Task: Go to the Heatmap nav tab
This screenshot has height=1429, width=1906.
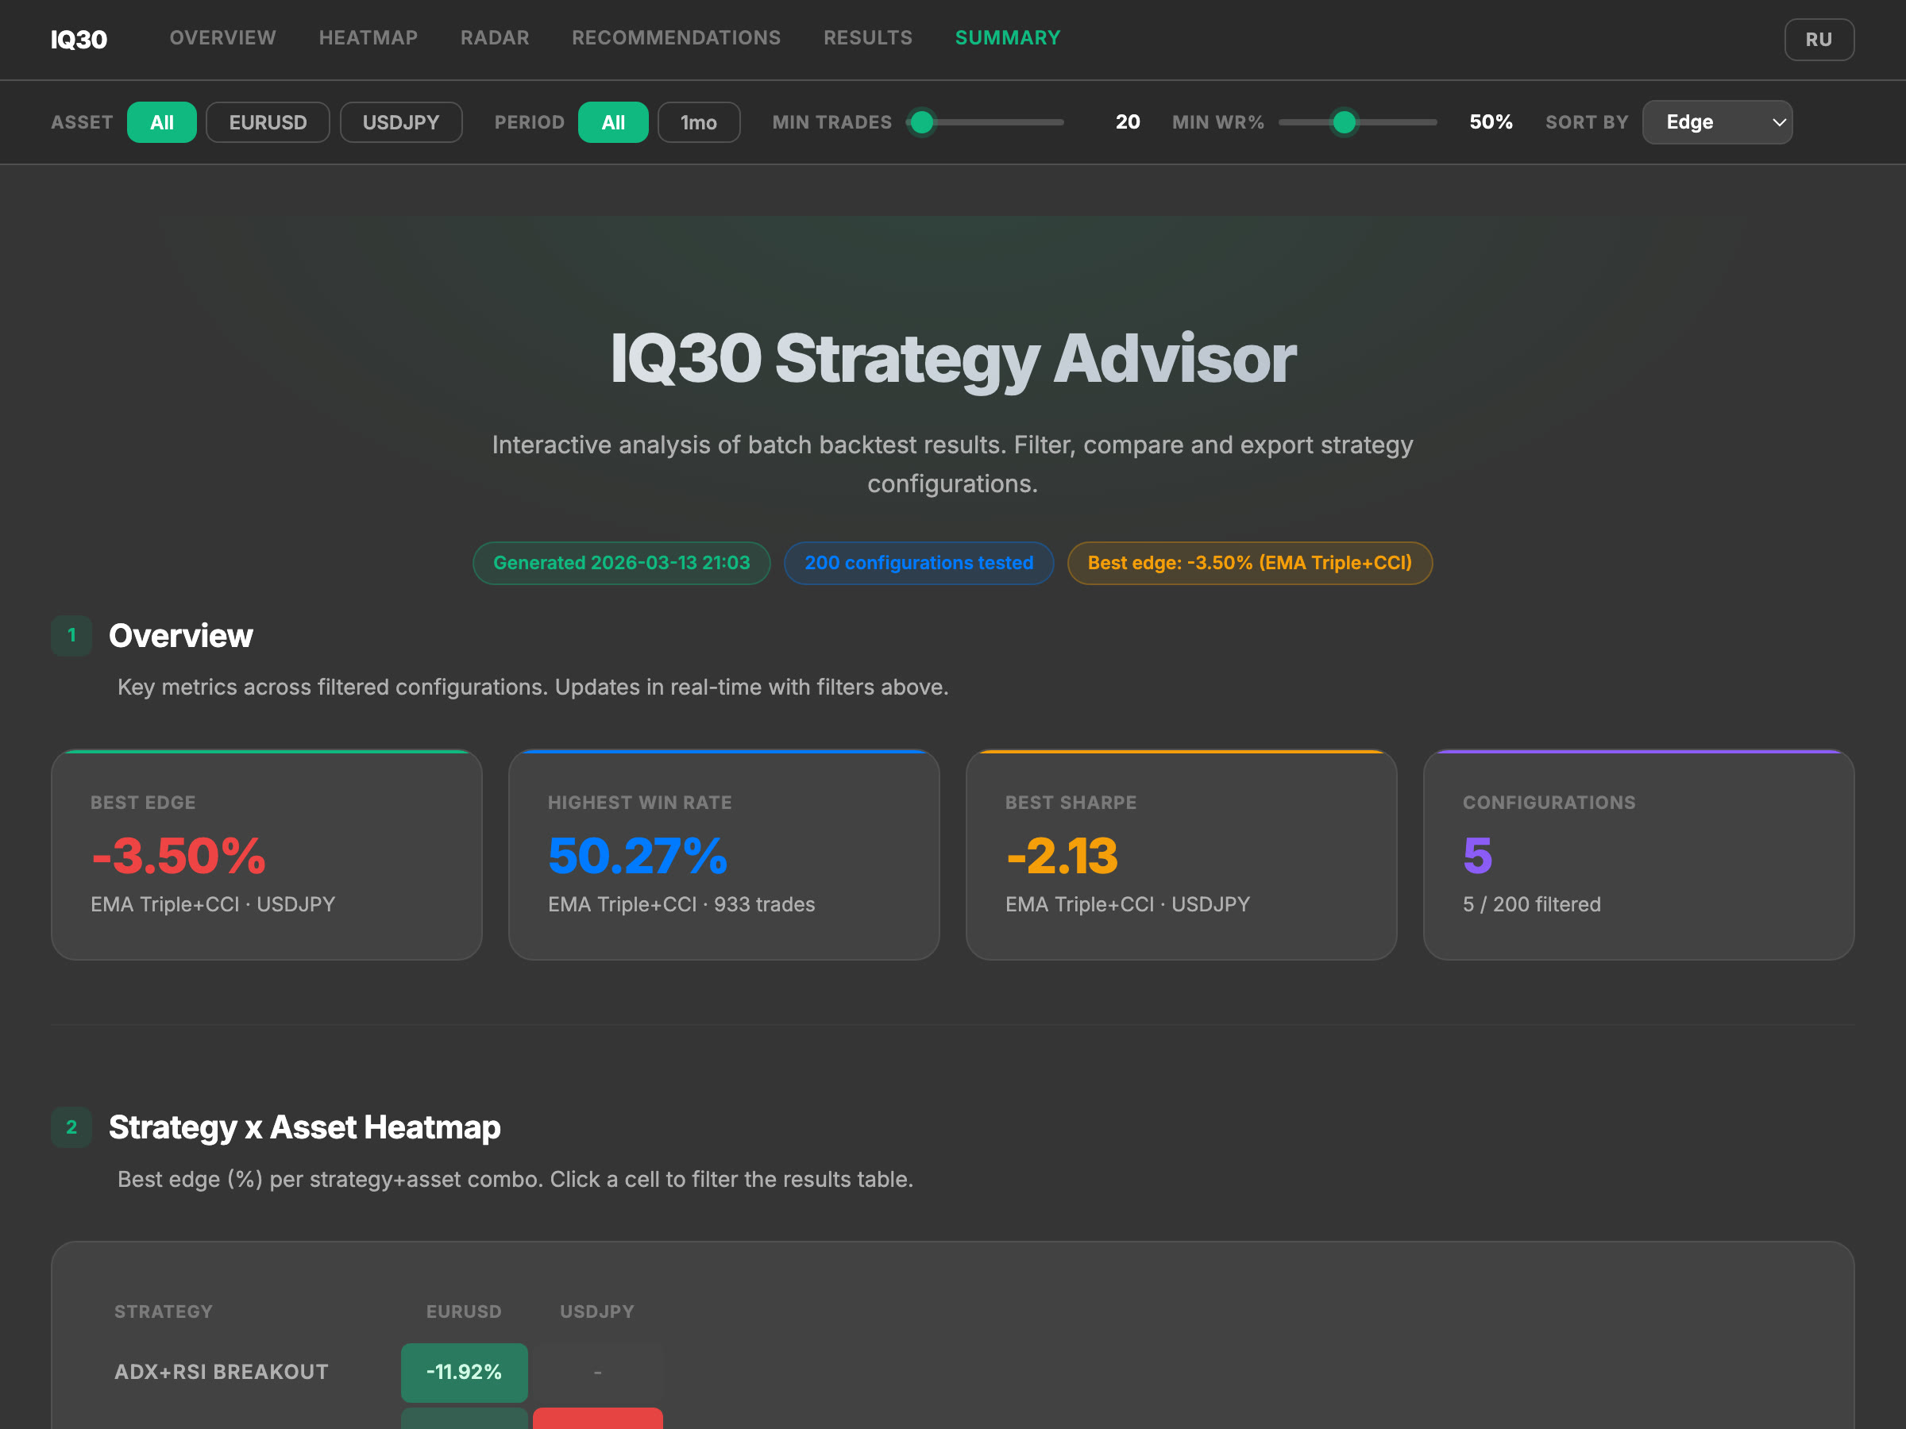Action: click(368, 38)
